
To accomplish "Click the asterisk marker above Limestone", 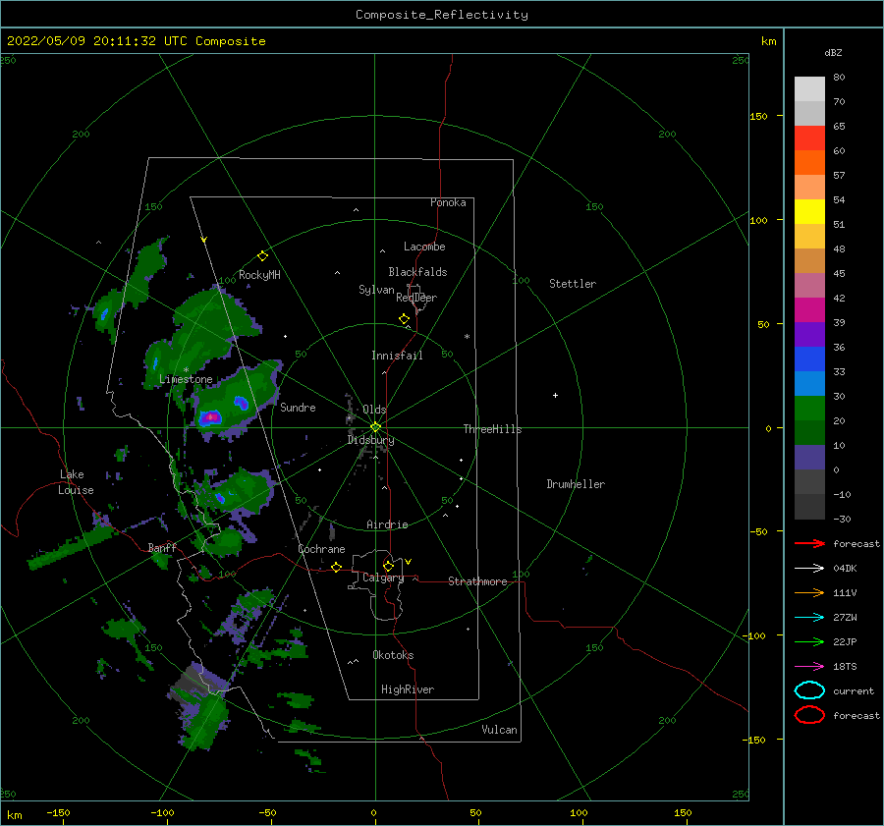I will tap(186, 370).
